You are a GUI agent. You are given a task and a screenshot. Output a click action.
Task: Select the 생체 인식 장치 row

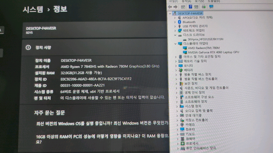tap(195, 93)
